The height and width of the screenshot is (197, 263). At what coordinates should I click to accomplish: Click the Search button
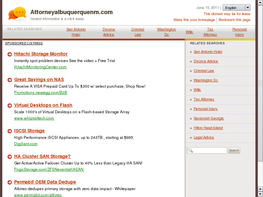[x=234, y=150]
